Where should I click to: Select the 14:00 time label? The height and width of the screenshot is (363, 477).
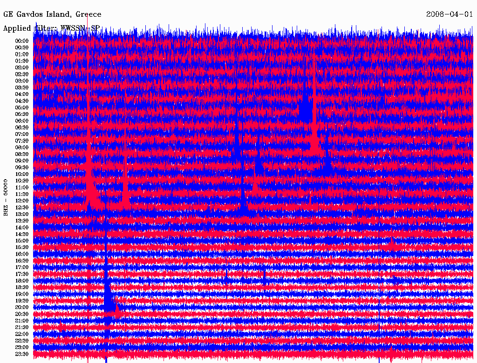22,228
